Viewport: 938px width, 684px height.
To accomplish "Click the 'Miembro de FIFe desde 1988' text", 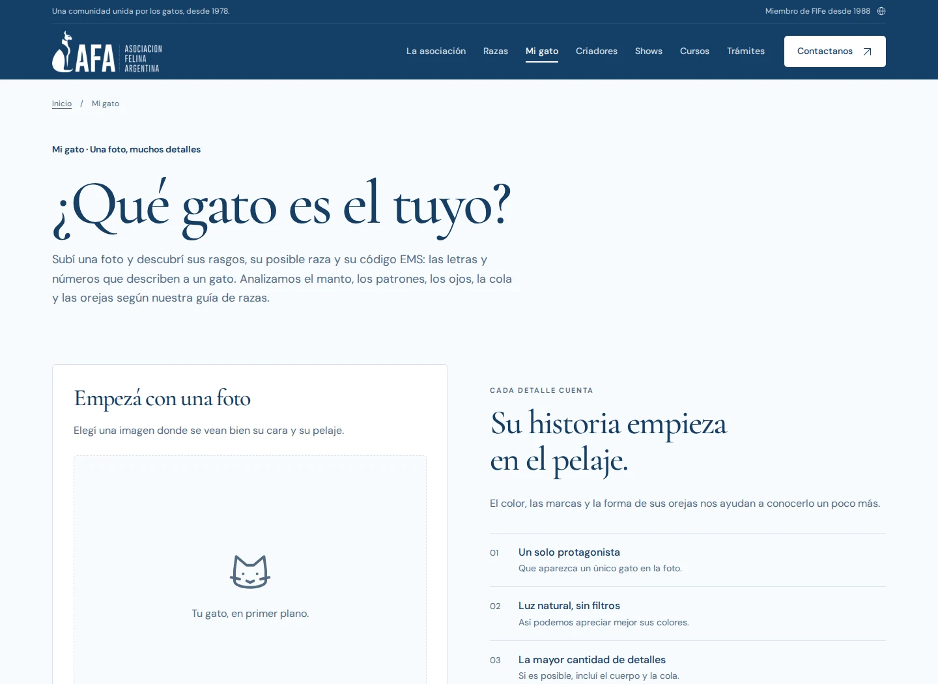I will pyautogui.click(x=817, y=11).
